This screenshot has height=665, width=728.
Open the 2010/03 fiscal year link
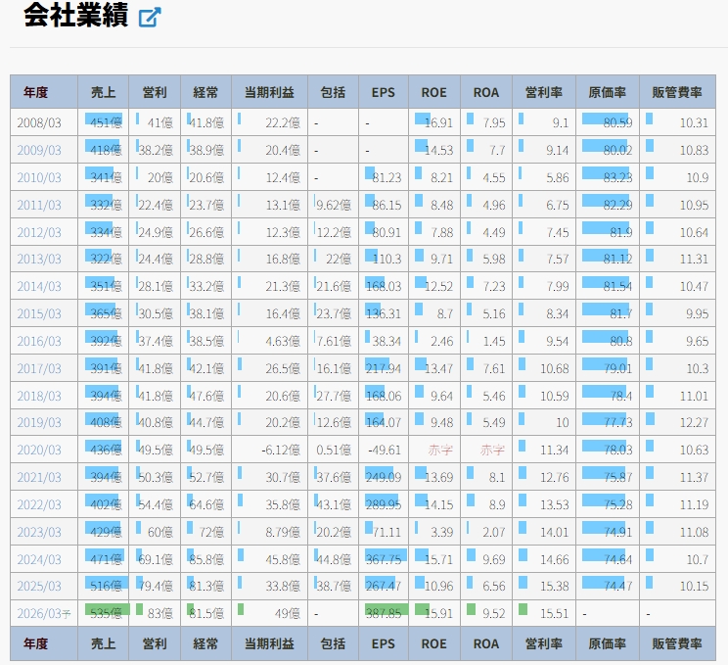39,177
